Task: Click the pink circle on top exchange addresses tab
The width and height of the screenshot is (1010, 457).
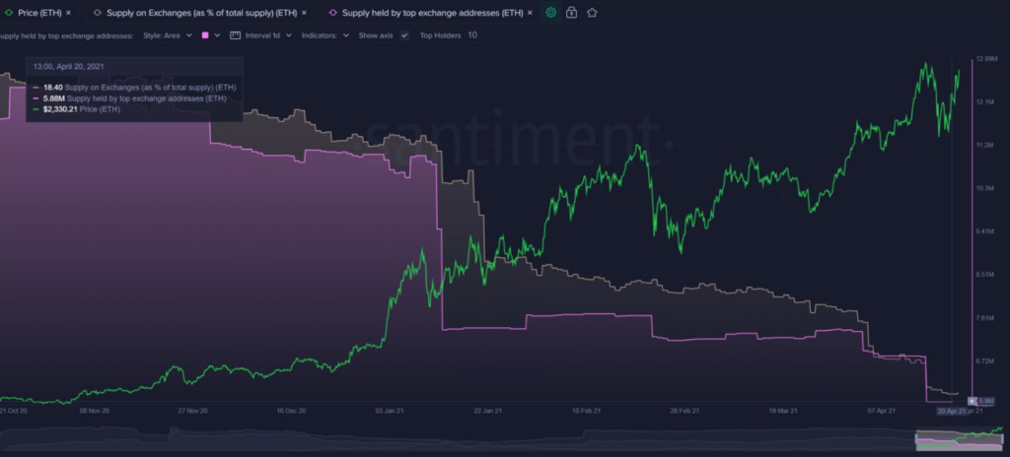Action: [333, 12]
